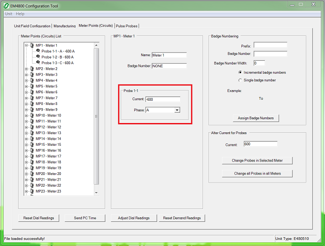Click the meter Name input field
The width and height of the screenshot is (325, 246).
click(169, 55)
